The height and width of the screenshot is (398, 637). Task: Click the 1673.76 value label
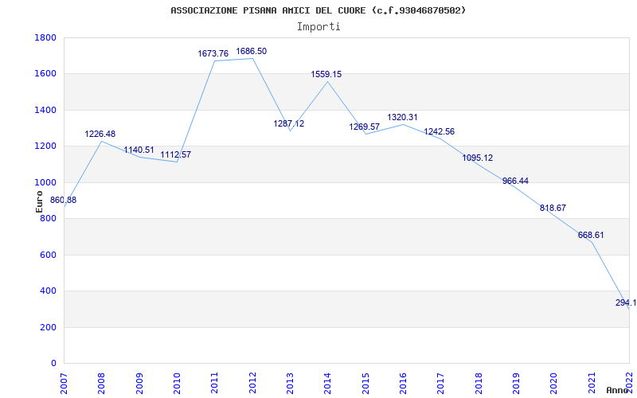coord(213,53)
